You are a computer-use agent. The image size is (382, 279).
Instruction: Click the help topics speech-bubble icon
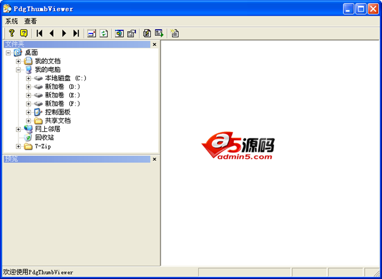pyautogui.click(x=24, y=33)
